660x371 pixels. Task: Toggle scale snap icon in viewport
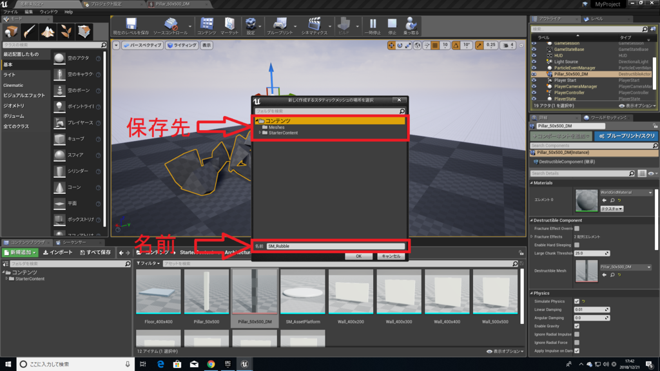tap(479, 46)
